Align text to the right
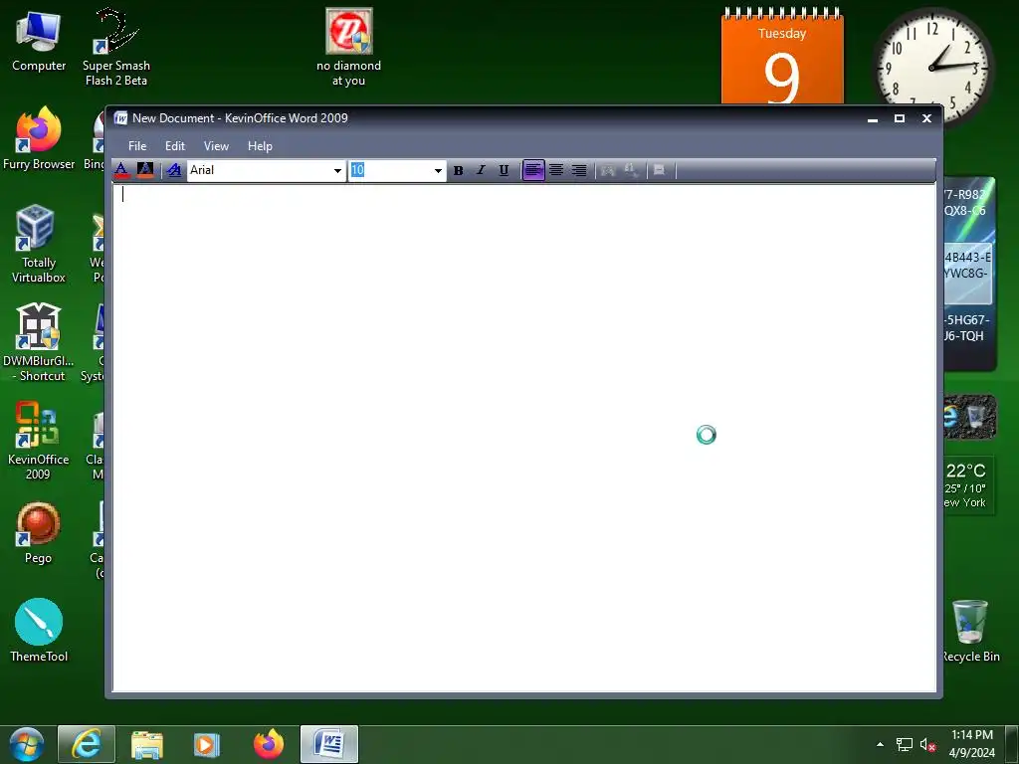 coord(579,170)
